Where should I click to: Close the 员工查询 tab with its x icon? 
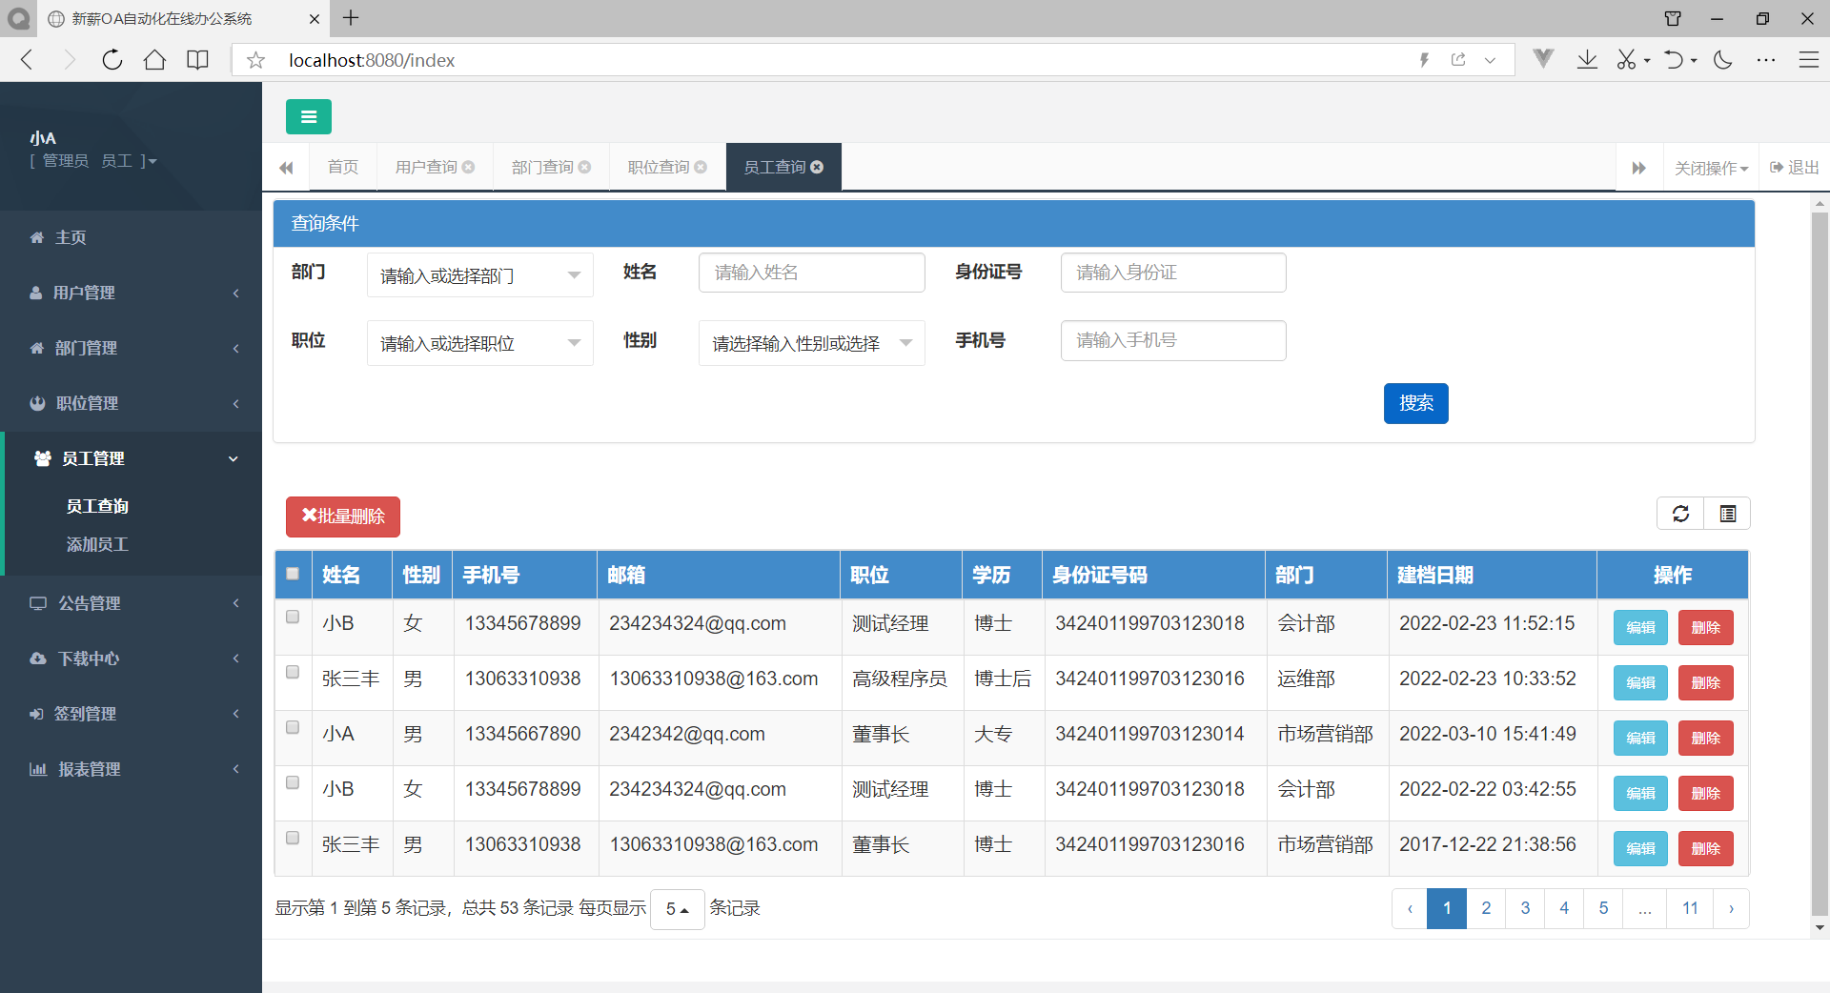pyautogui.click(x=817, y=167)
